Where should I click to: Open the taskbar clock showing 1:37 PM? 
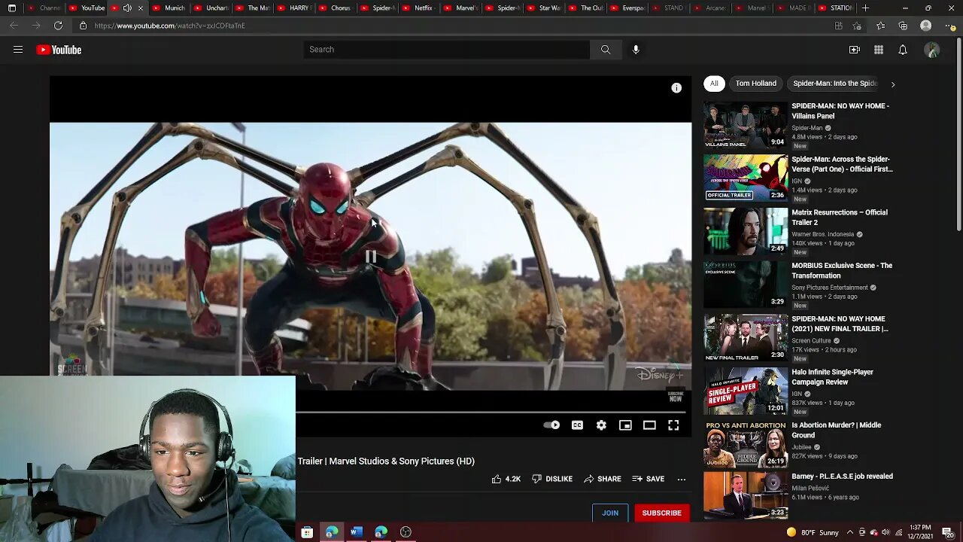click(x=920, y=532)
